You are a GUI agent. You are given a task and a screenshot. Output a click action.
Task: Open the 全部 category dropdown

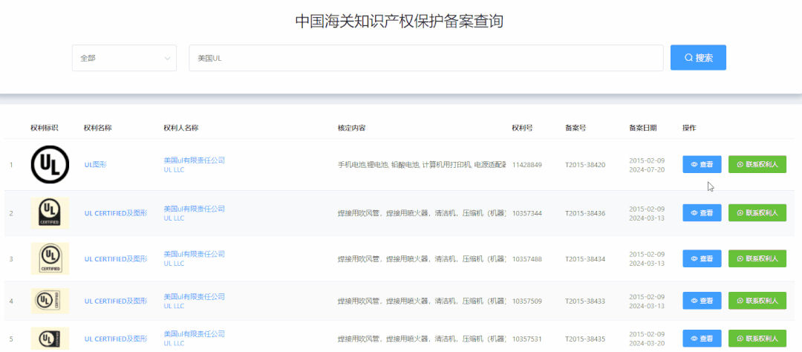point(124,58)
